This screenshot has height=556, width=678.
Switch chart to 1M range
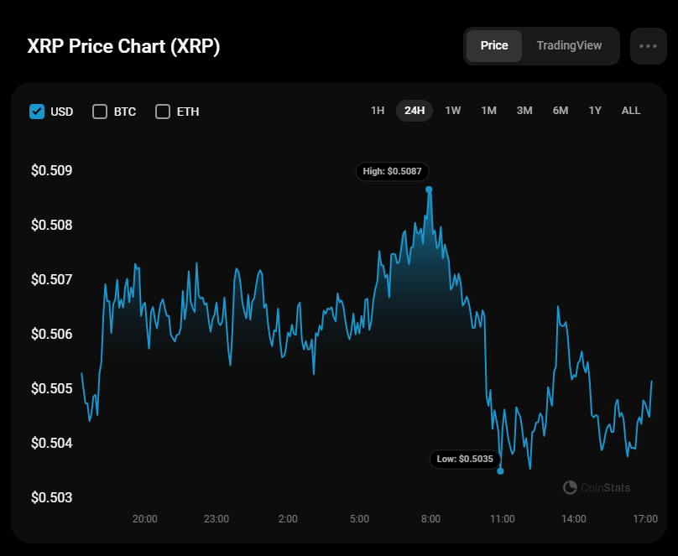click(x=488, y=111)
